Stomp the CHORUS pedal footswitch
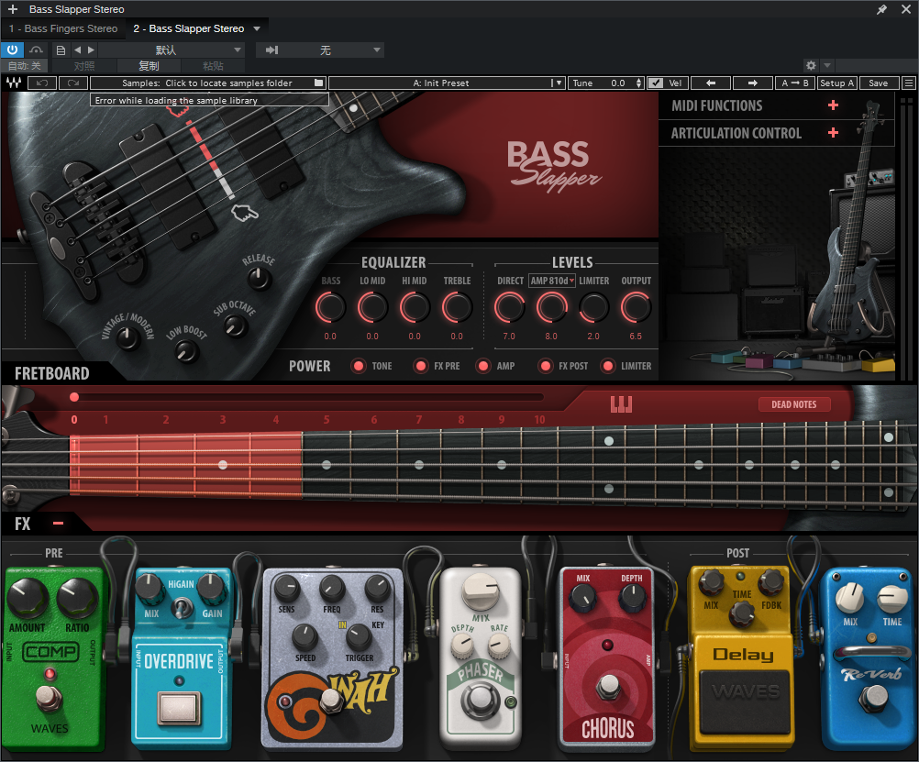The width and height of the screenshot is (919, 762). tap(608, 686)
